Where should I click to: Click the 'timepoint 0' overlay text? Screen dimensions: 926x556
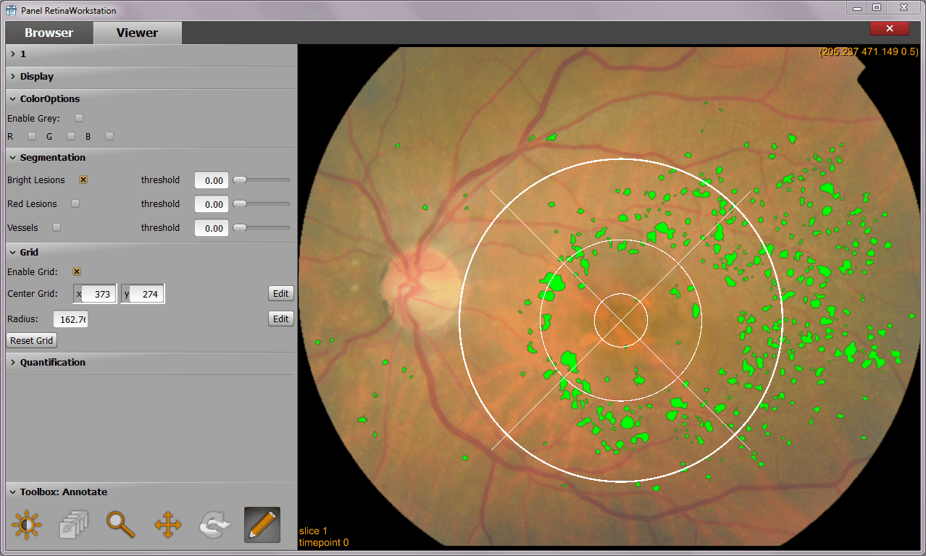[x=323, y=542]
